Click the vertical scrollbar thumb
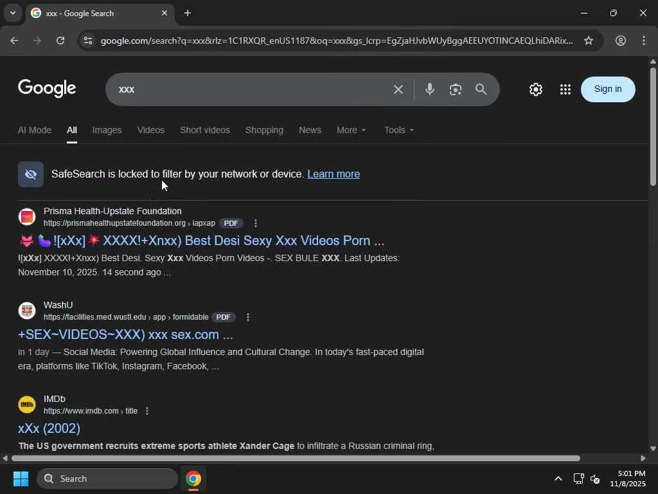The width and height of the screenshot is (658, 494). 653,126
